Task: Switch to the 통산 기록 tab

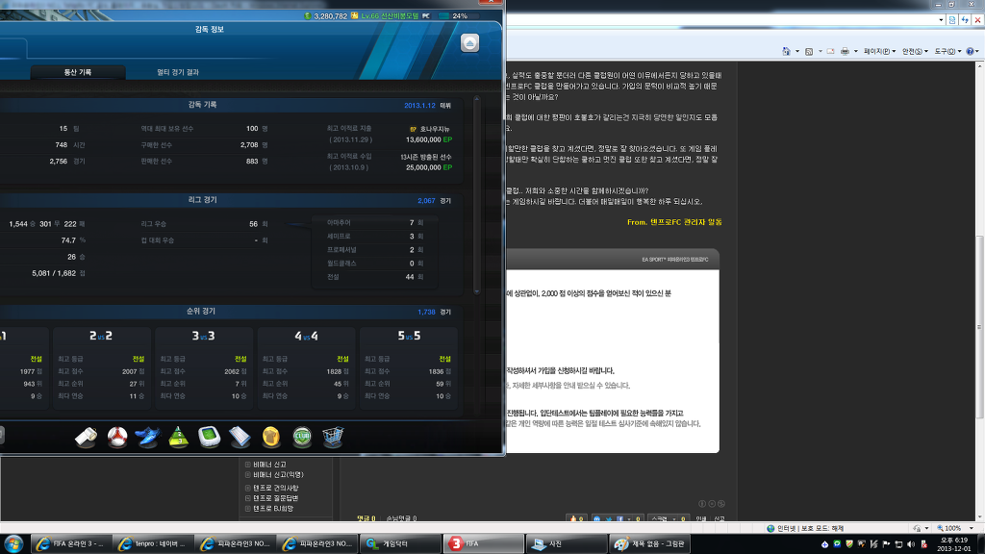Action: (x=78, y=72)
